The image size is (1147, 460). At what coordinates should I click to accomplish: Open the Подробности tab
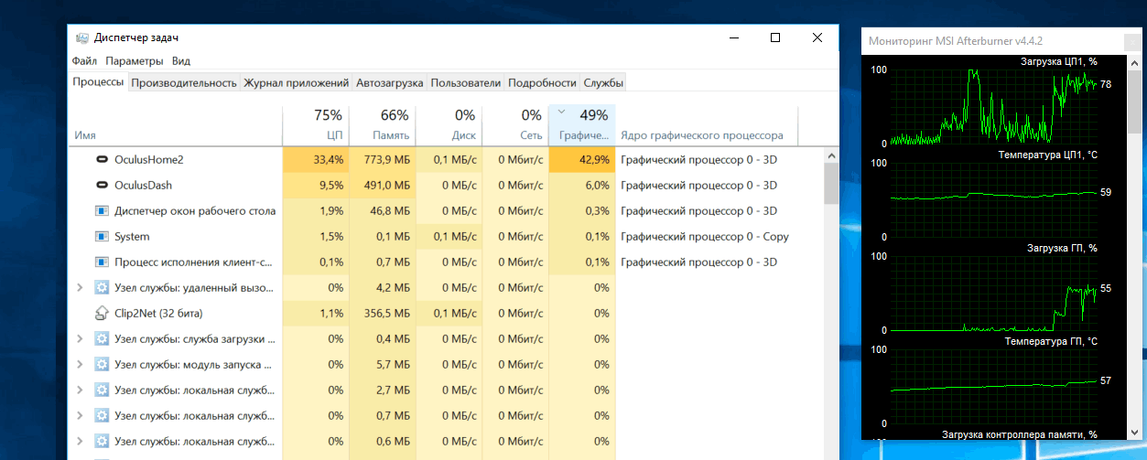542,82
